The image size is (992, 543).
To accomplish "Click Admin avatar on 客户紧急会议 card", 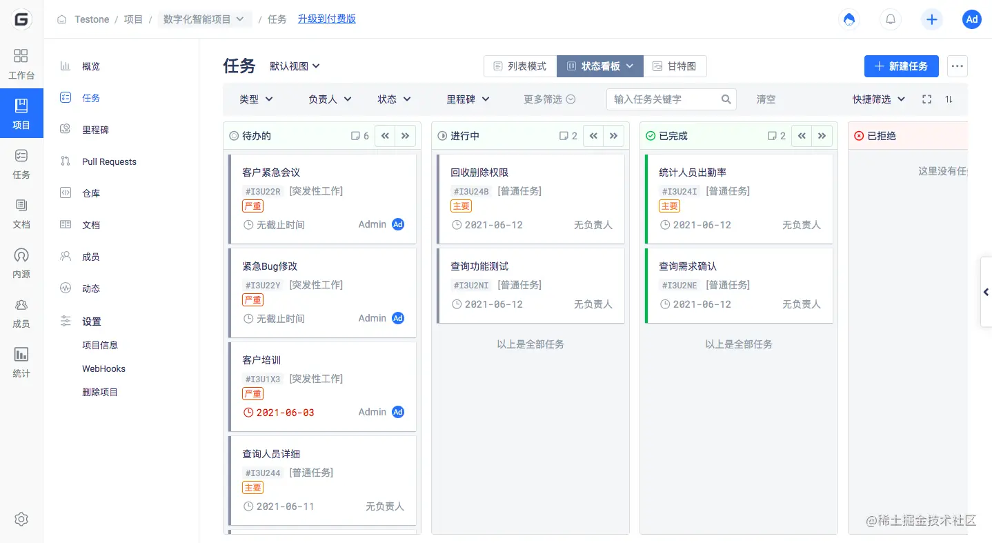I will 398,224.
